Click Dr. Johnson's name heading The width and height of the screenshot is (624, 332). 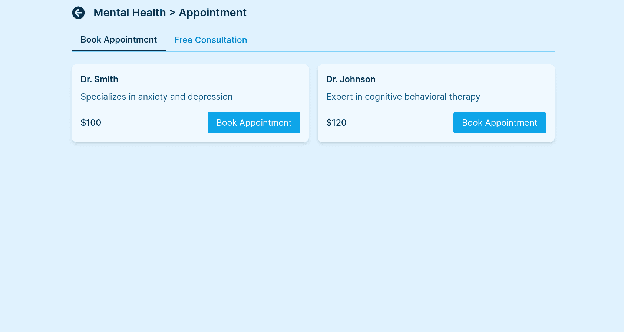click(x=351, y=79)
